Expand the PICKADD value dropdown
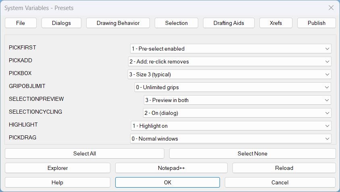Image resolution: width=340 pixels, height=192 pixels. 229,61
